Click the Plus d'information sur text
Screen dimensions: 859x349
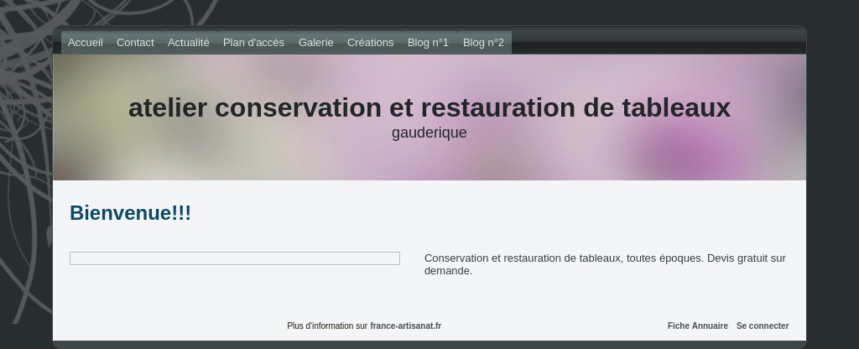(x=327, y=326)
